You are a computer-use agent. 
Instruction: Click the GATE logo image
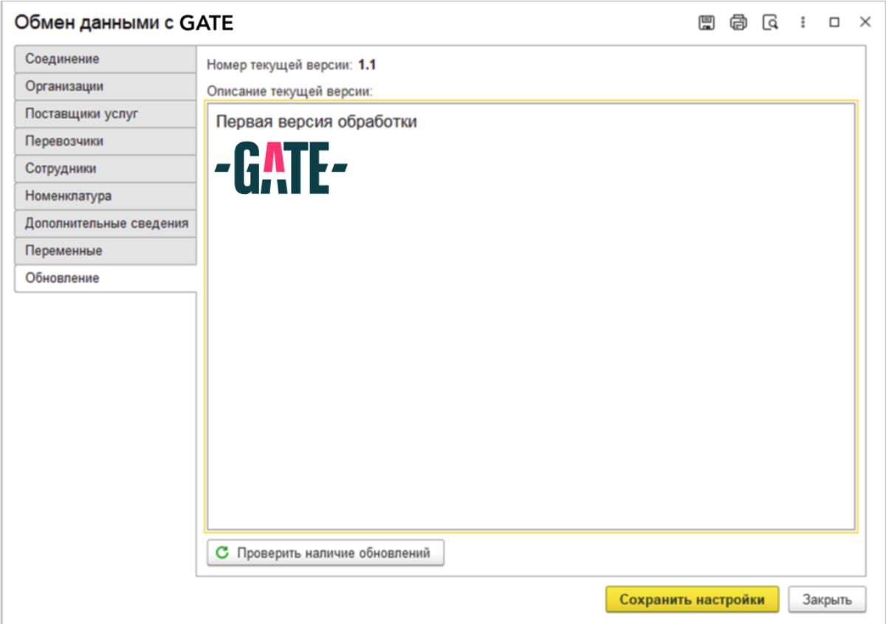point(281,167)
